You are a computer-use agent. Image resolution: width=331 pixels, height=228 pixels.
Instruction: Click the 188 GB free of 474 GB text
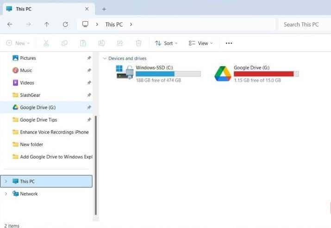tap(158, 80)
